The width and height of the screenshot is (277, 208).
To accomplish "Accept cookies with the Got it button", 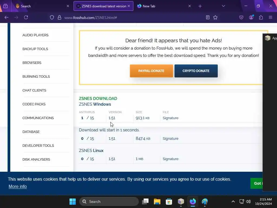I will tap(256, 183).
